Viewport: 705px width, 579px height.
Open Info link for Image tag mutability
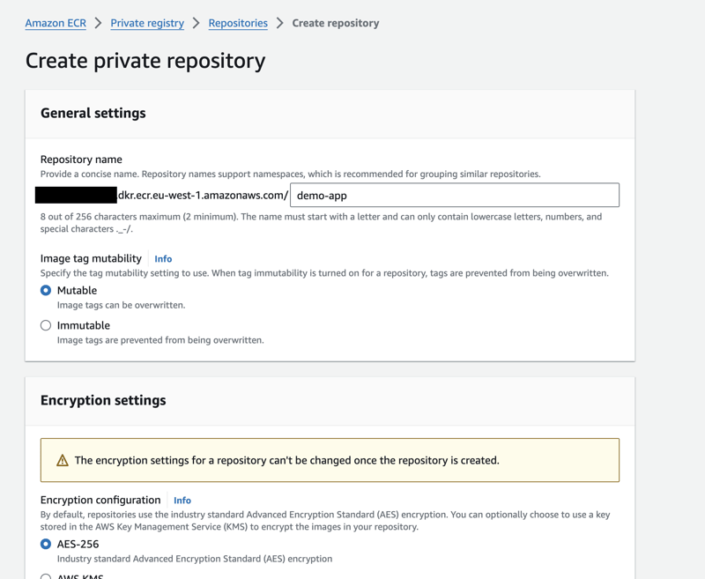point(163,259)
